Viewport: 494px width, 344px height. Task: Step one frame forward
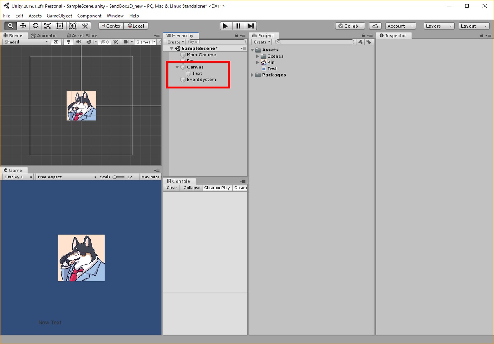[x=251, y=26]
